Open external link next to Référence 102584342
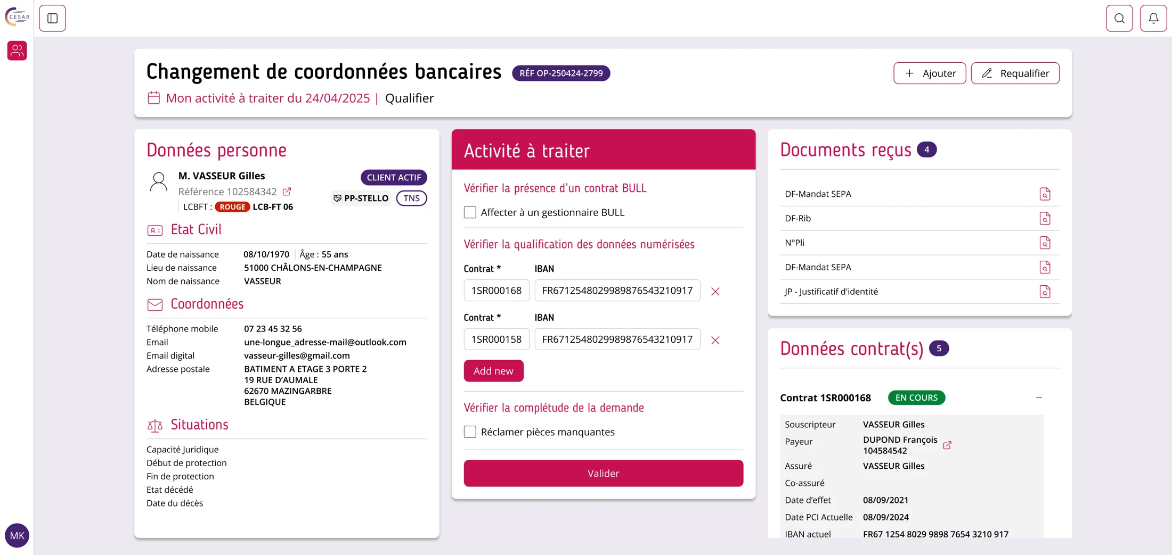Screen dimensions: 1172x555 pos(287,191)
